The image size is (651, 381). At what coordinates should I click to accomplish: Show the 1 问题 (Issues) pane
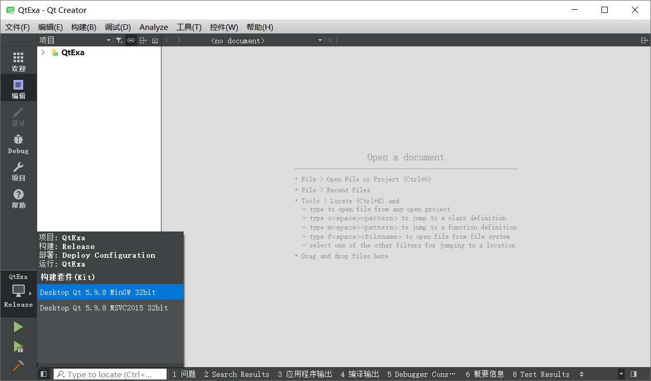click(184, 374)
